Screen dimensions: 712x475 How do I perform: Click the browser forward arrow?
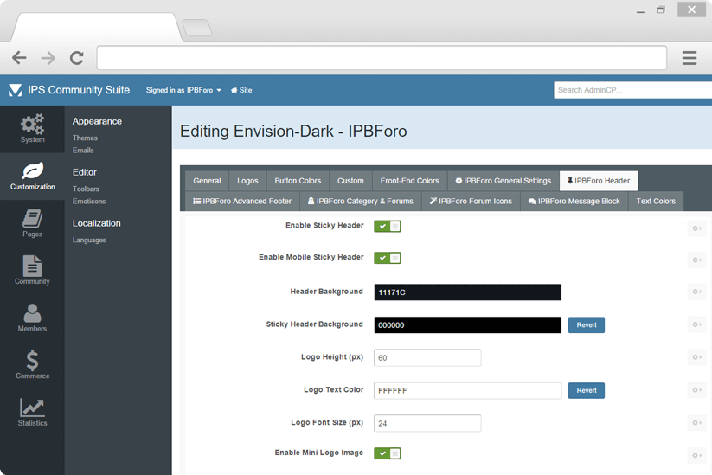48,58
